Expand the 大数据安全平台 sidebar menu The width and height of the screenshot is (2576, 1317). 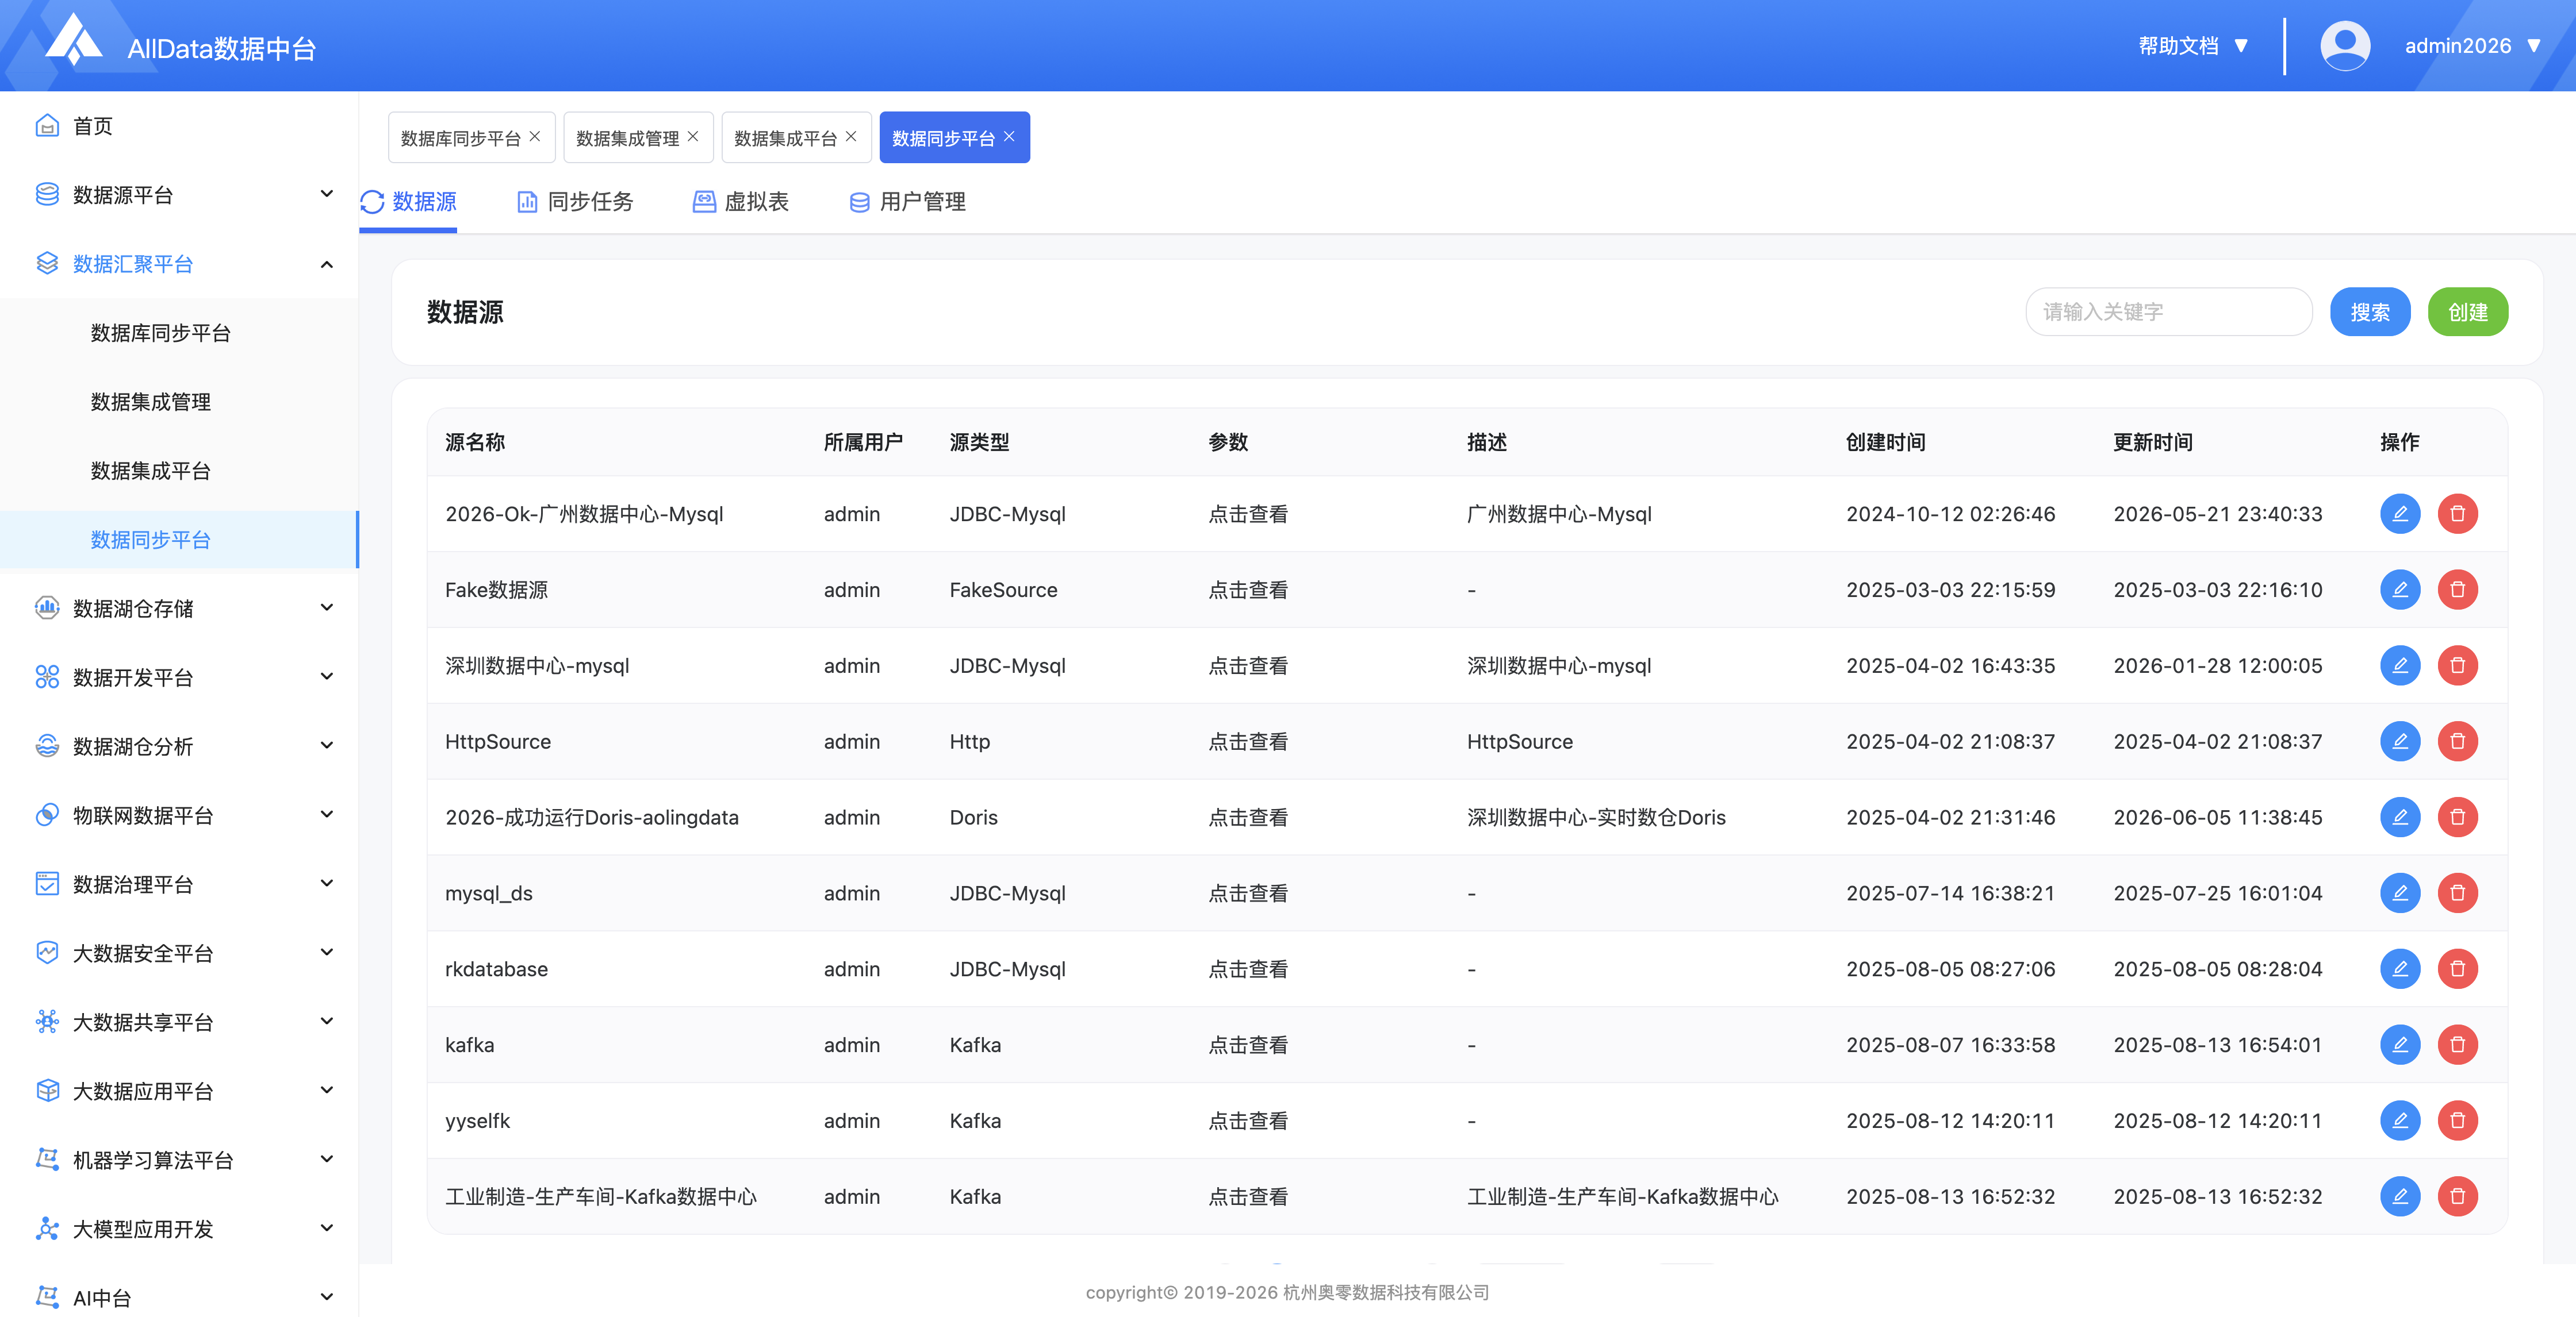[x=179, y=953]
